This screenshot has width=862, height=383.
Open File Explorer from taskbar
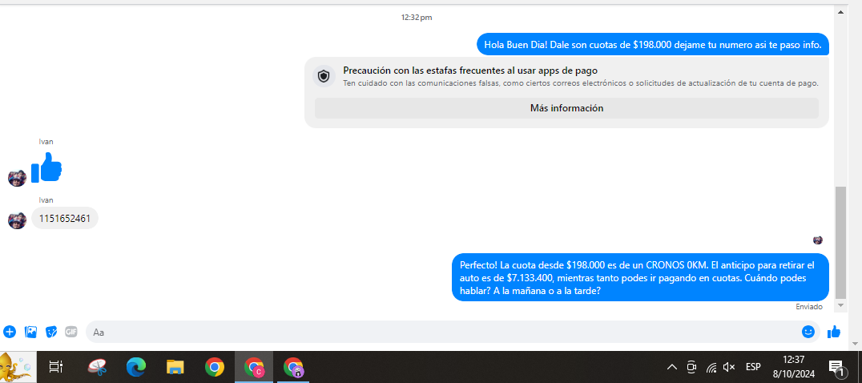pos(175,368)
